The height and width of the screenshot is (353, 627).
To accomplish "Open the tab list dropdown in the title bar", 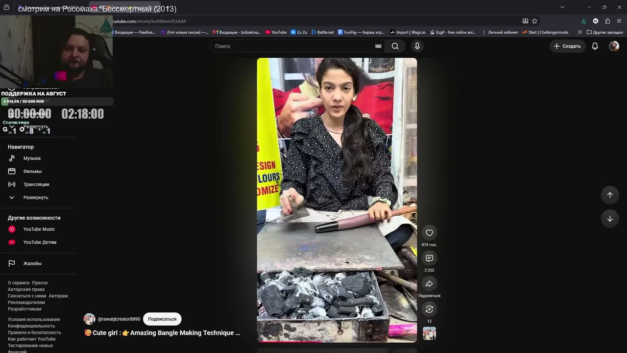I will (x=562, y=7).
